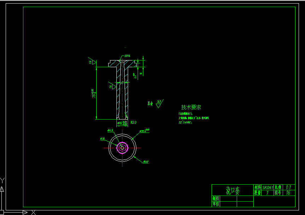The image size is (305, 215).
Task: Click the '比例' label cell
Action: point(278,187)
